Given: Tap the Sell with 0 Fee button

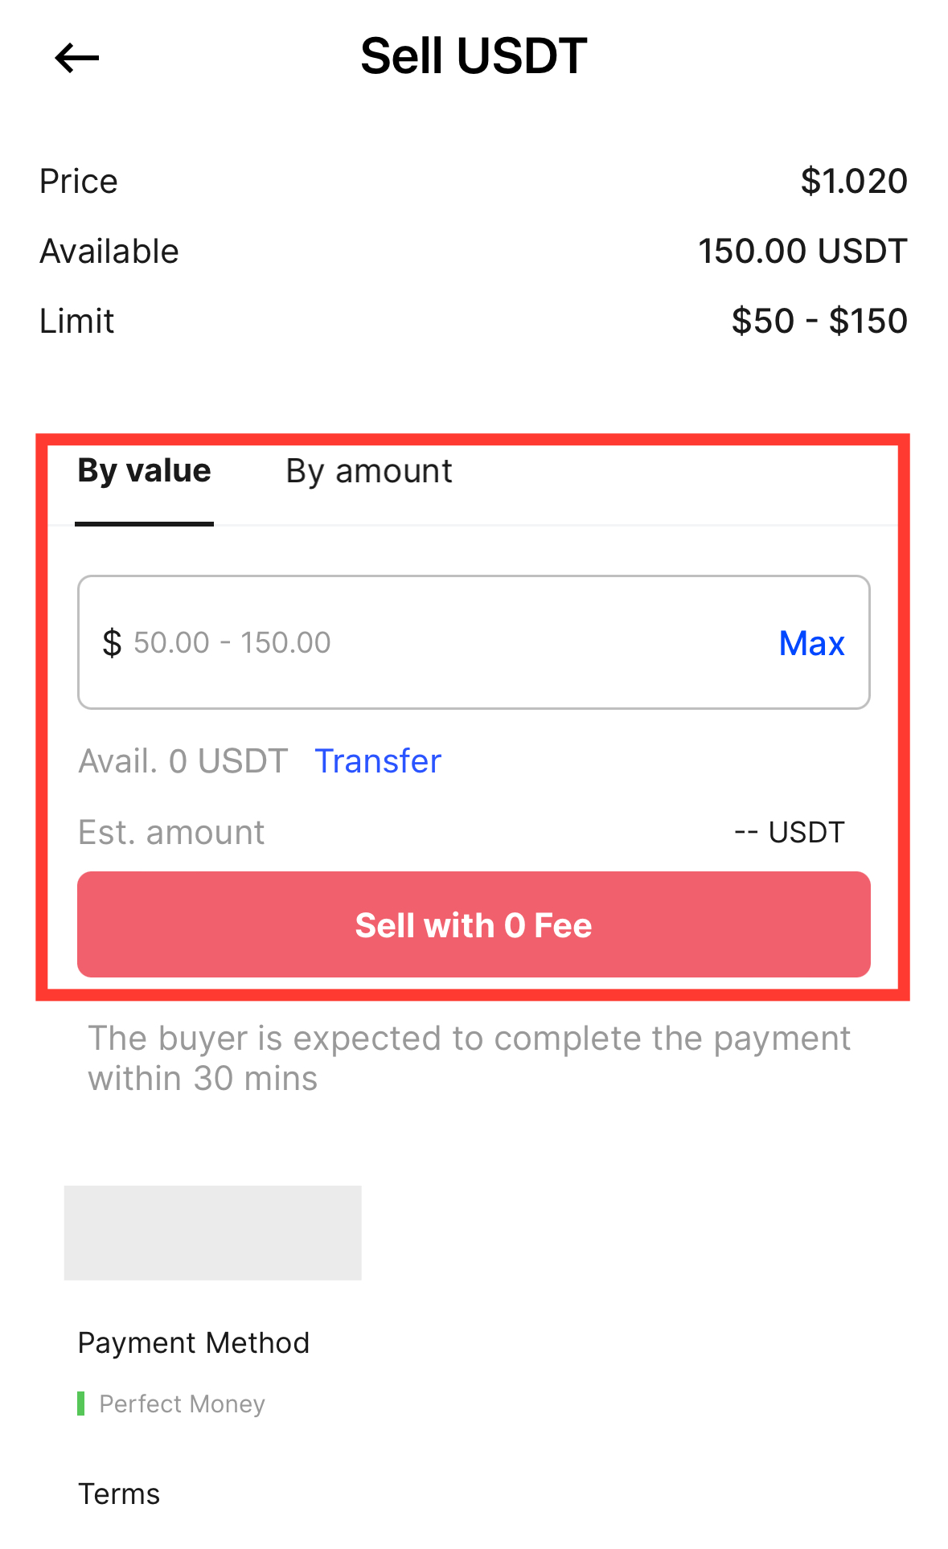Looking at the screenshot, I should 474,924.
